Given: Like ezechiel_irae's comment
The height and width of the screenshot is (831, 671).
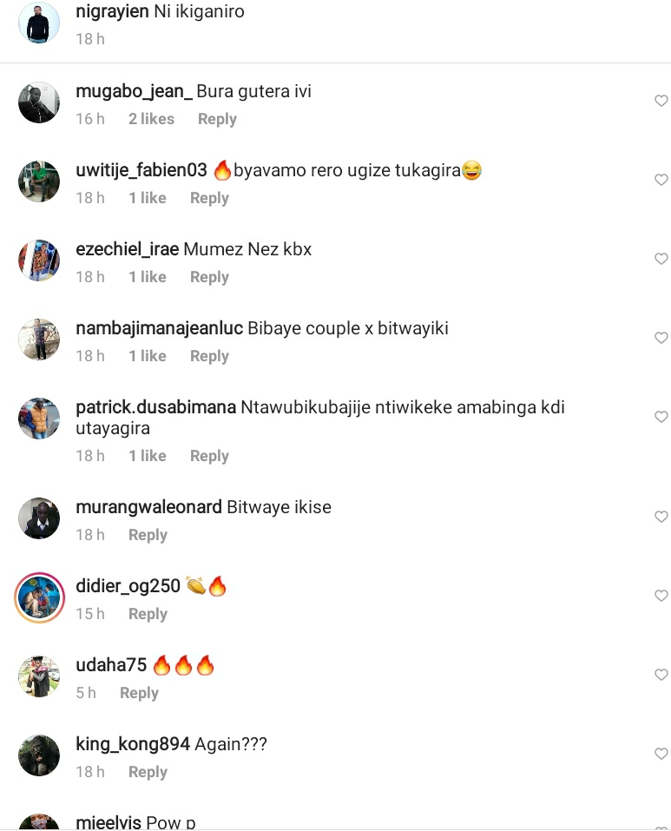Looking at the screenshot, I should click(661, 258).
